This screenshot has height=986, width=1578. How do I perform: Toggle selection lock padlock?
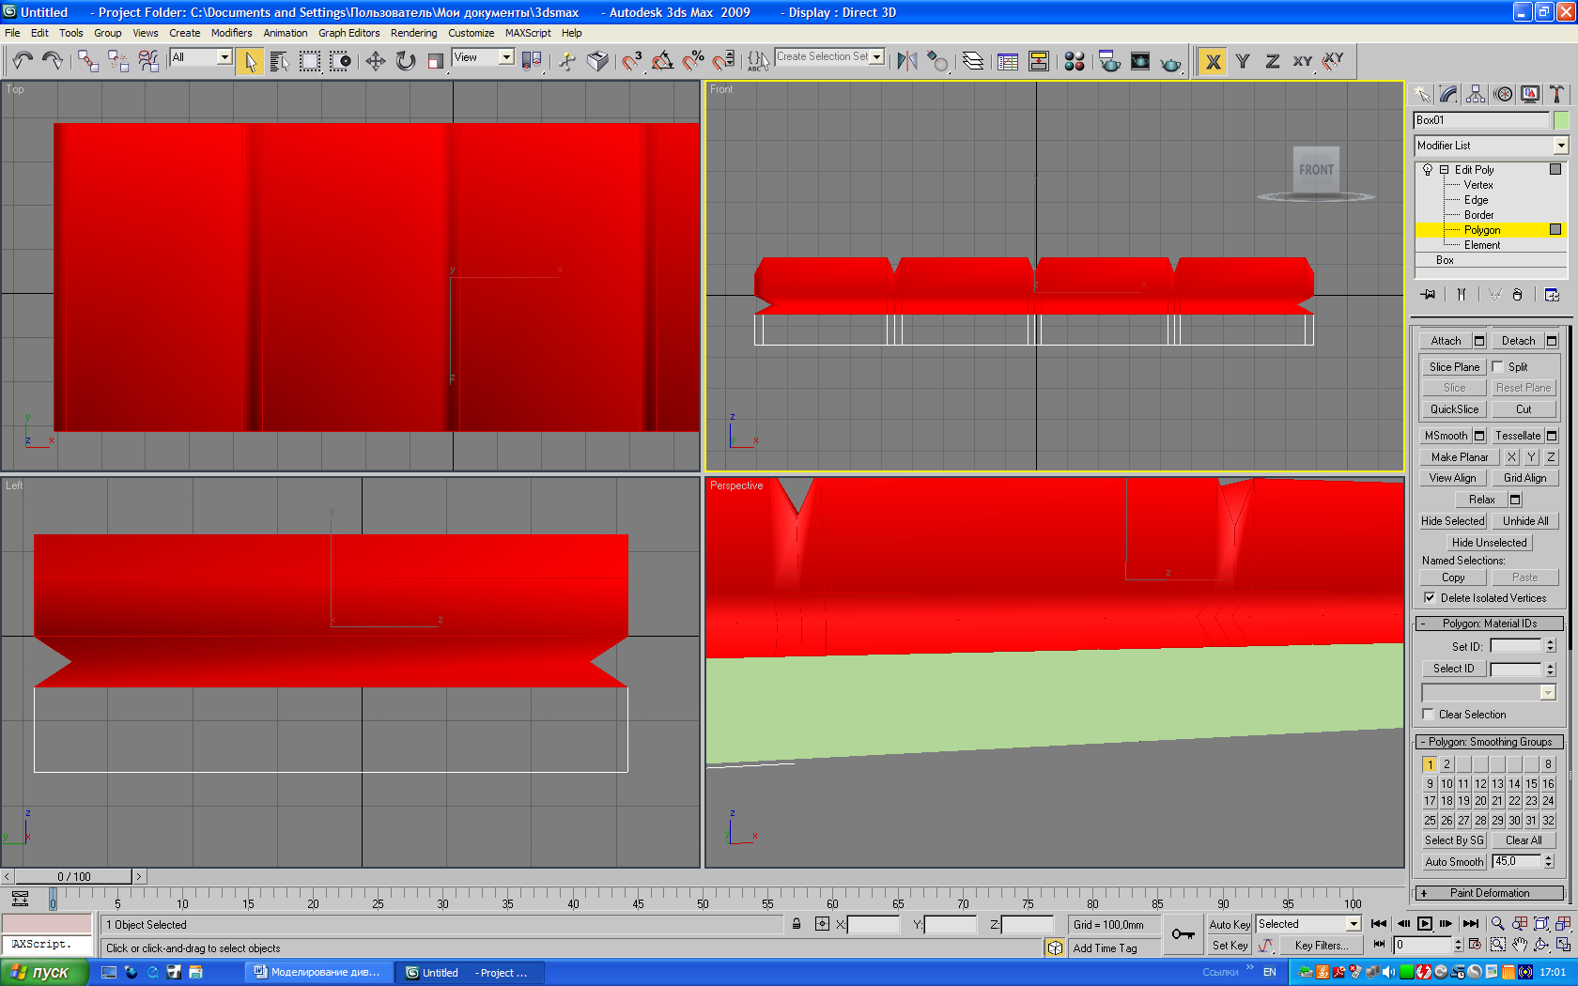coord(797,925)
